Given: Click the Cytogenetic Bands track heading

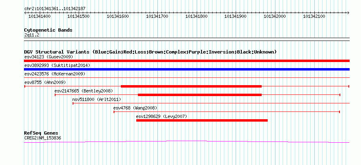Looking at the screenshot, I should [x=48, y=30].
